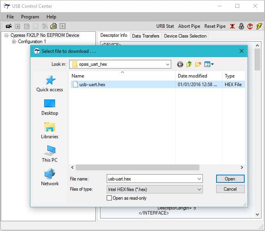Image resolution: width=265 pixels, height=231 pixels.
Task: Switch to the Descriptor Info tab
Action: click(114, 35)
